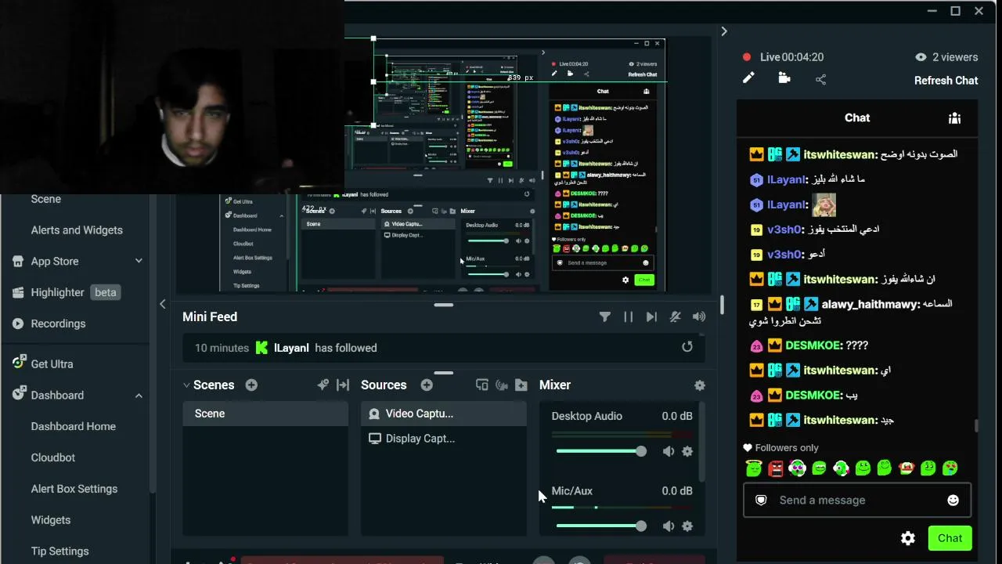Click the chat scrollbar
This screenshot has width=1002, height=564.
tap(976, 425)
